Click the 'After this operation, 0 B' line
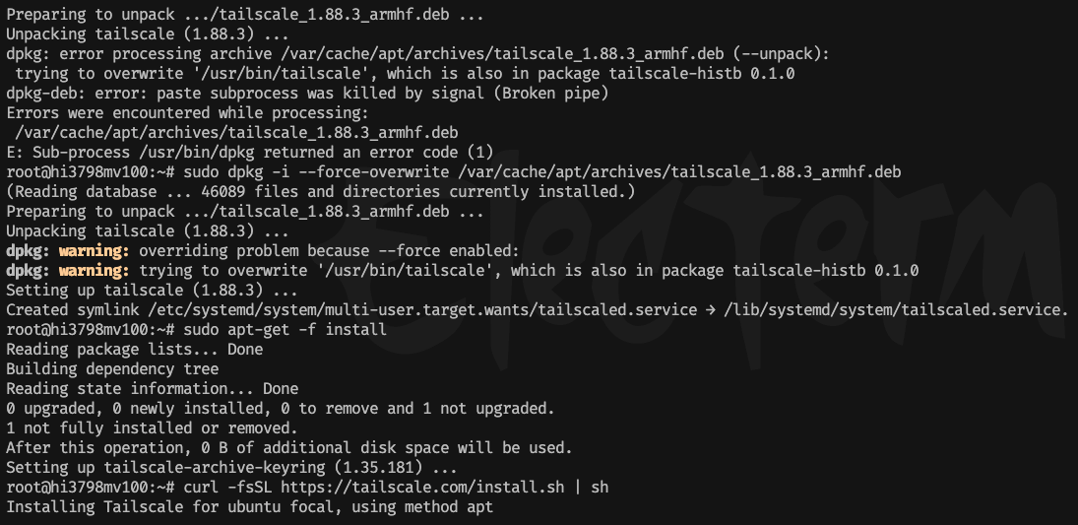Screen dimensions: 1078x525 coord(287,448)
